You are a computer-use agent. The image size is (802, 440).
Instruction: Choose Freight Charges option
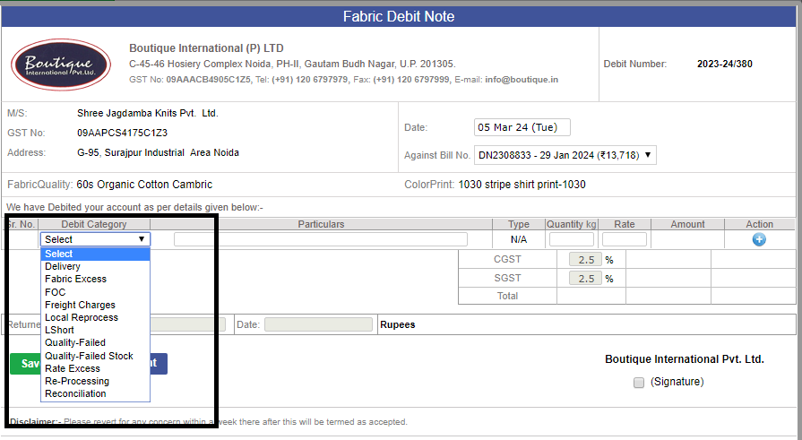coord(95,305)
